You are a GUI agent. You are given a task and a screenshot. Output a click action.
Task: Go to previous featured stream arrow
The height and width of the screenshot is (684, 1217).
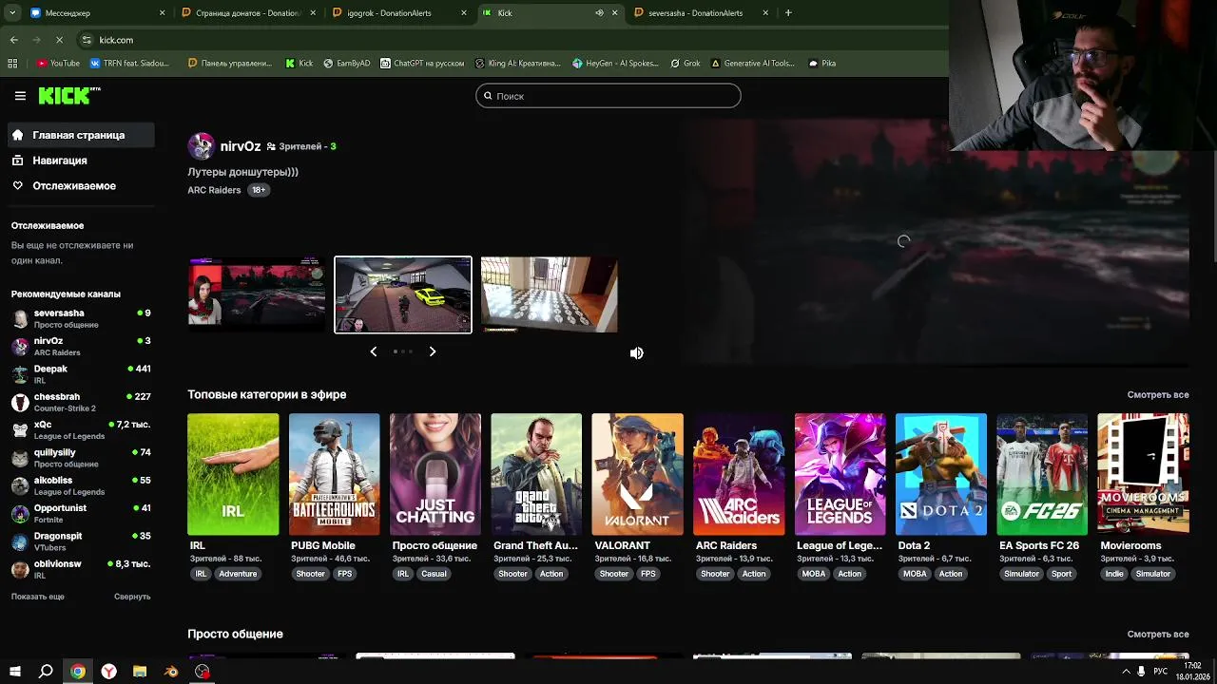point(373,351)
